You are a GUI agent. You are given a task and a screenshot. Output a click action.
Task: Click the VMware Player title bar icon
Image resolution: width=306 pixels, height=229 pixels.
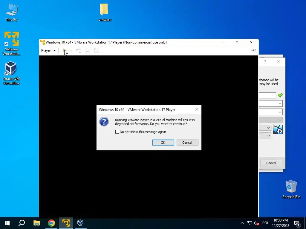pos(42,42)
